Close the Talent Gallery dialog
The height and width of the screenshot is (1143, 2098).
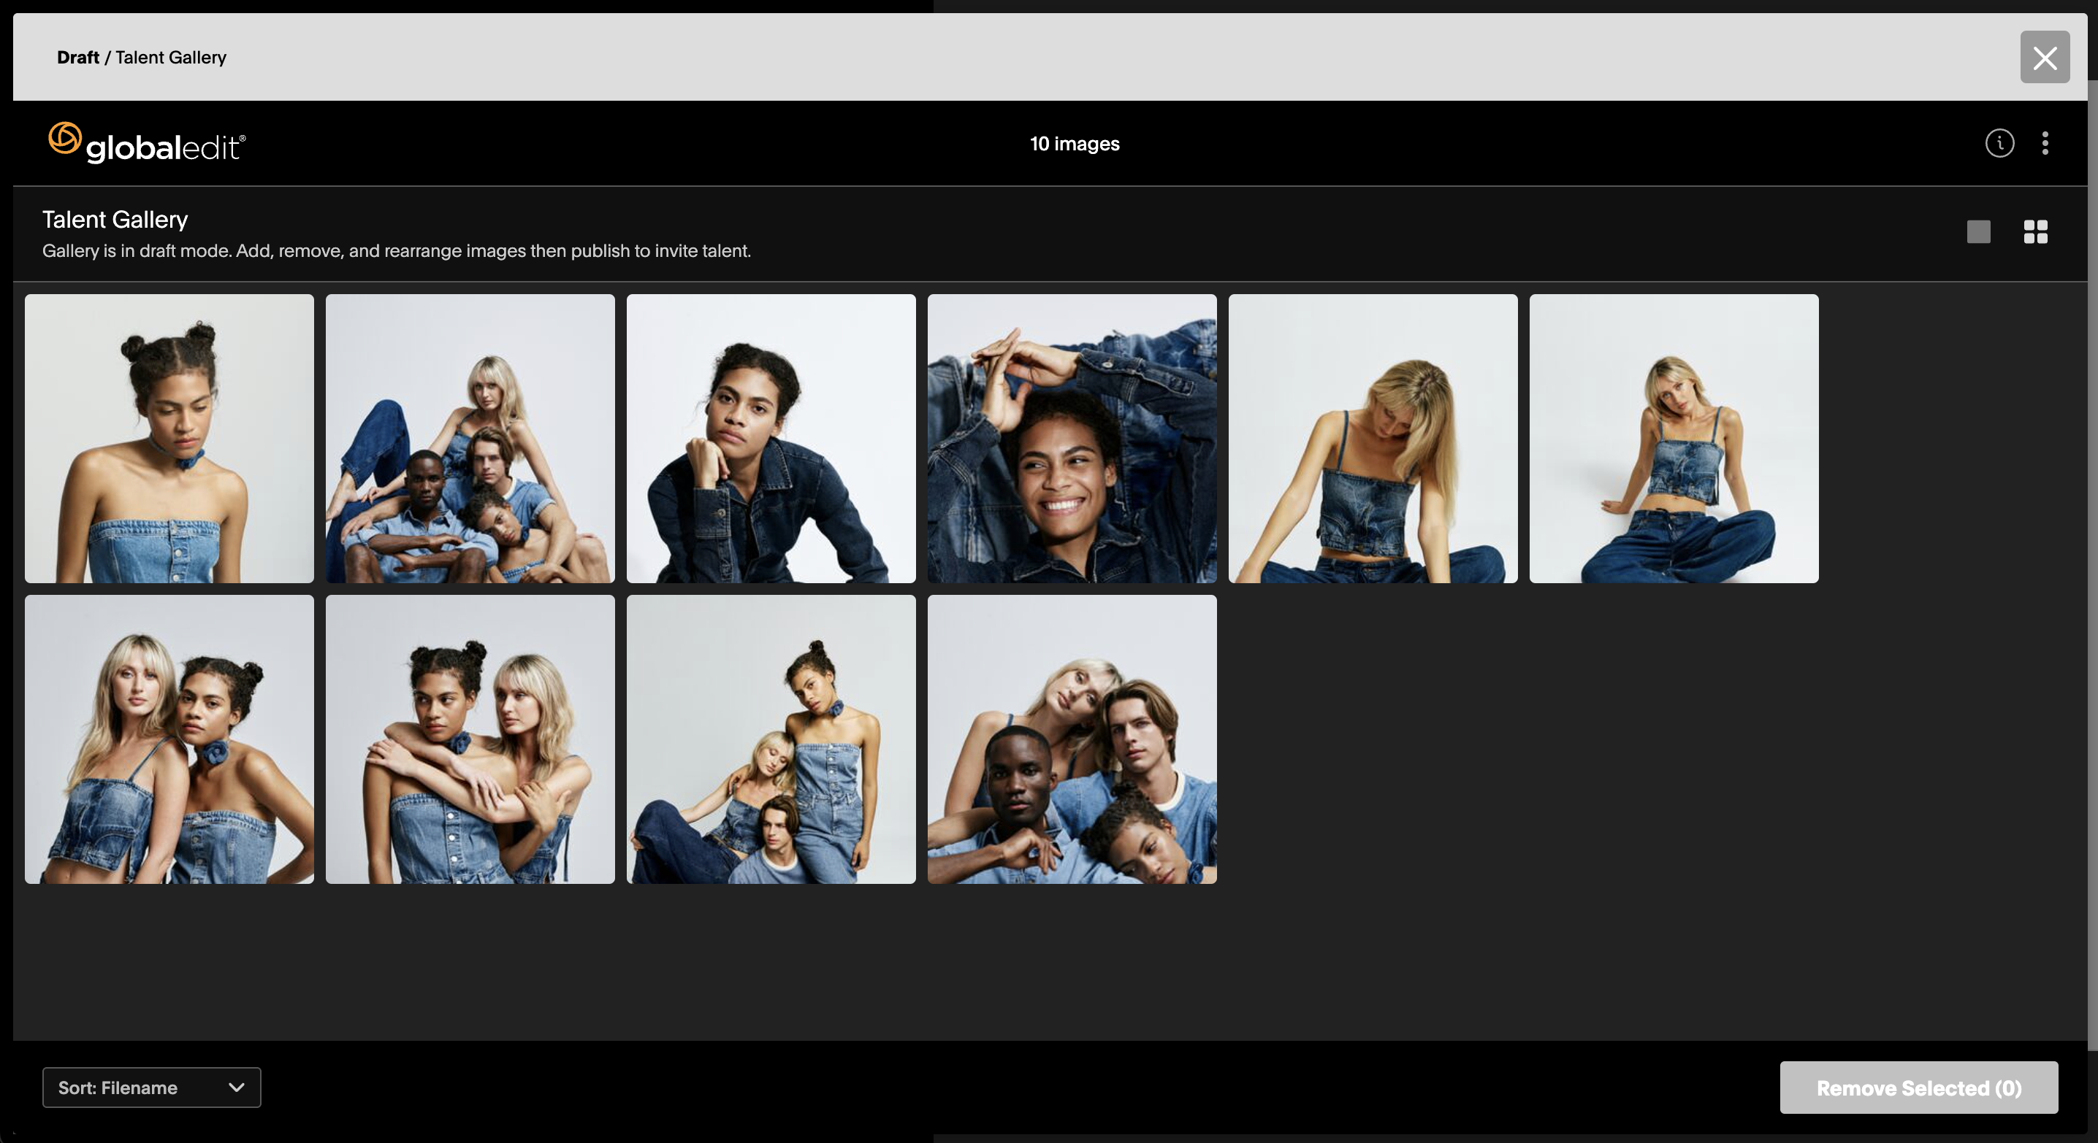2044,57
